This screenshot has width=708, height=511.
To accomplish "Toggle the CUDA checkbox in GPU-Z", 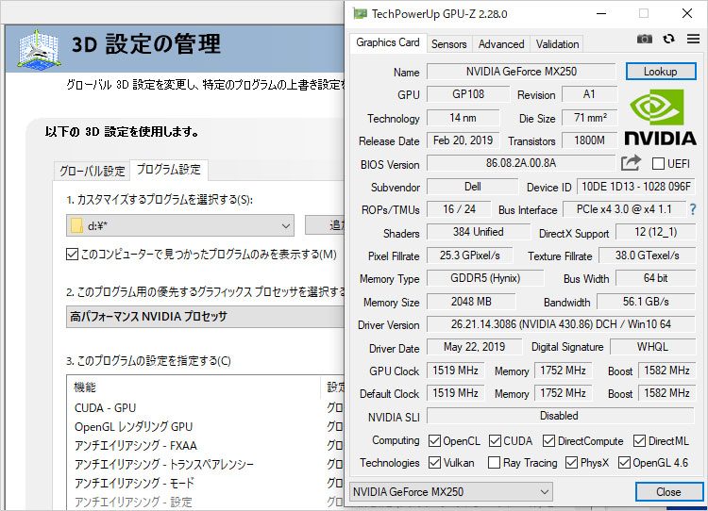I will click(495, 440).
